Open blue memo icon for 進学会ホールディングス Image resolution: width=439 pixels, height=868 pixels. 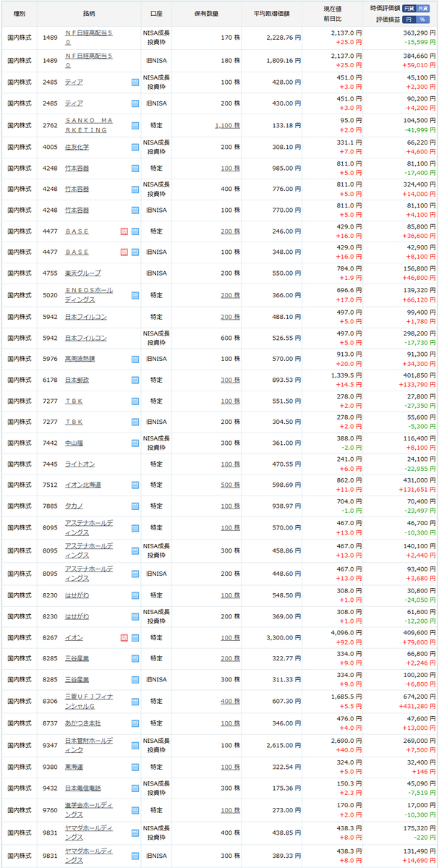tap(135, 811)
